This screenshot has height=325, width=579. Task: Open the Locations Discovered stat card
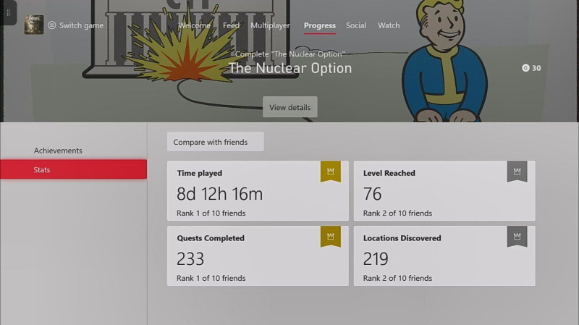pos(444,256)
